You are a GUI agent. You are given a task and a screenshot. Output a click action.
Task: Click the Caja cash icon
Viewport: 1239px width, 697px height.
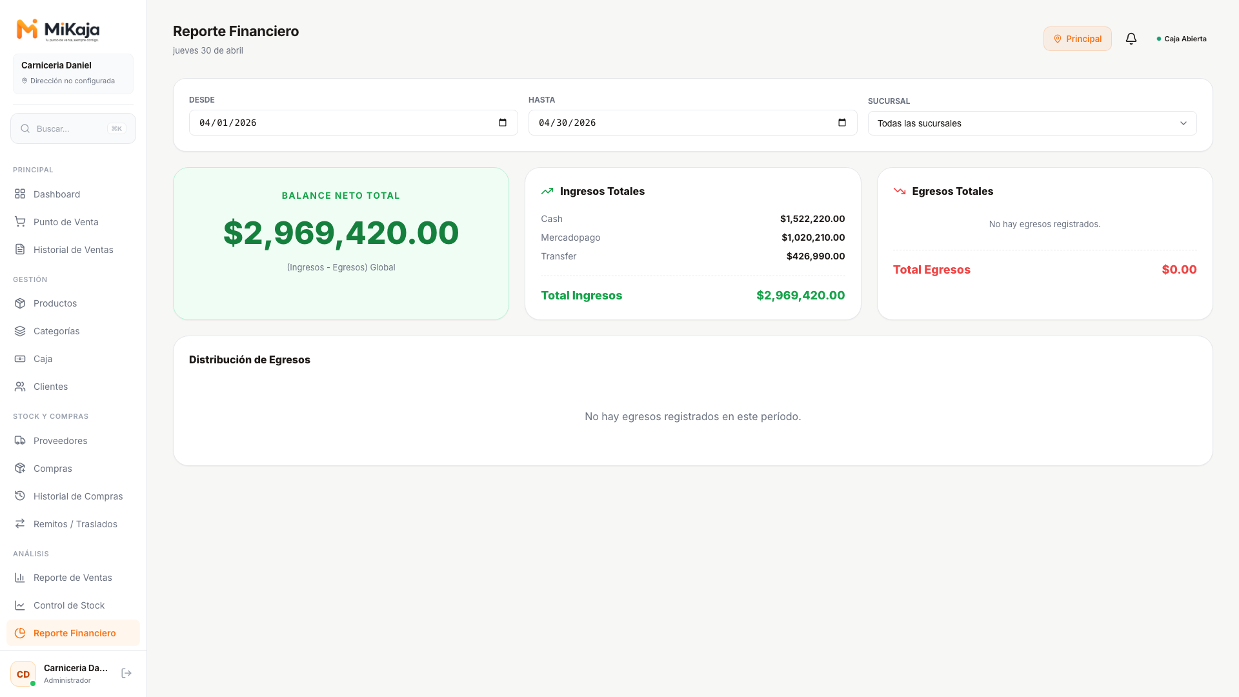[20, 359]
